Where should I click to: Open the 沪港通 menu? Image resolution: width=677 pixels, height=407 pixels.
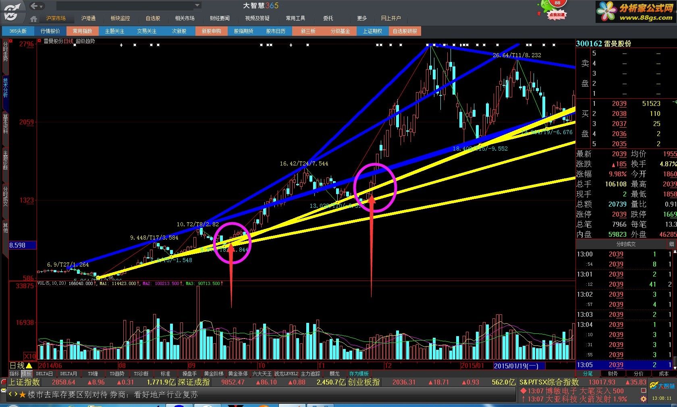point(88,18)
